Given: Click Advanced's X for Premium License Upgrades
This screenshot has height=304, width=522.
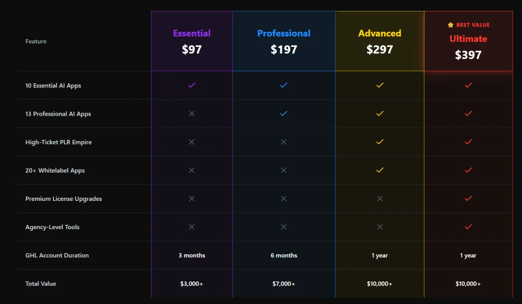Looking at the screenshot, I should (380, 198).
